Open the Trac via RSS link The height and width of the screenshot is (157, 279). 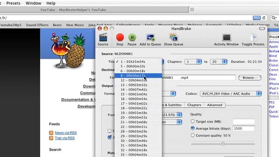tap(65, 138)
